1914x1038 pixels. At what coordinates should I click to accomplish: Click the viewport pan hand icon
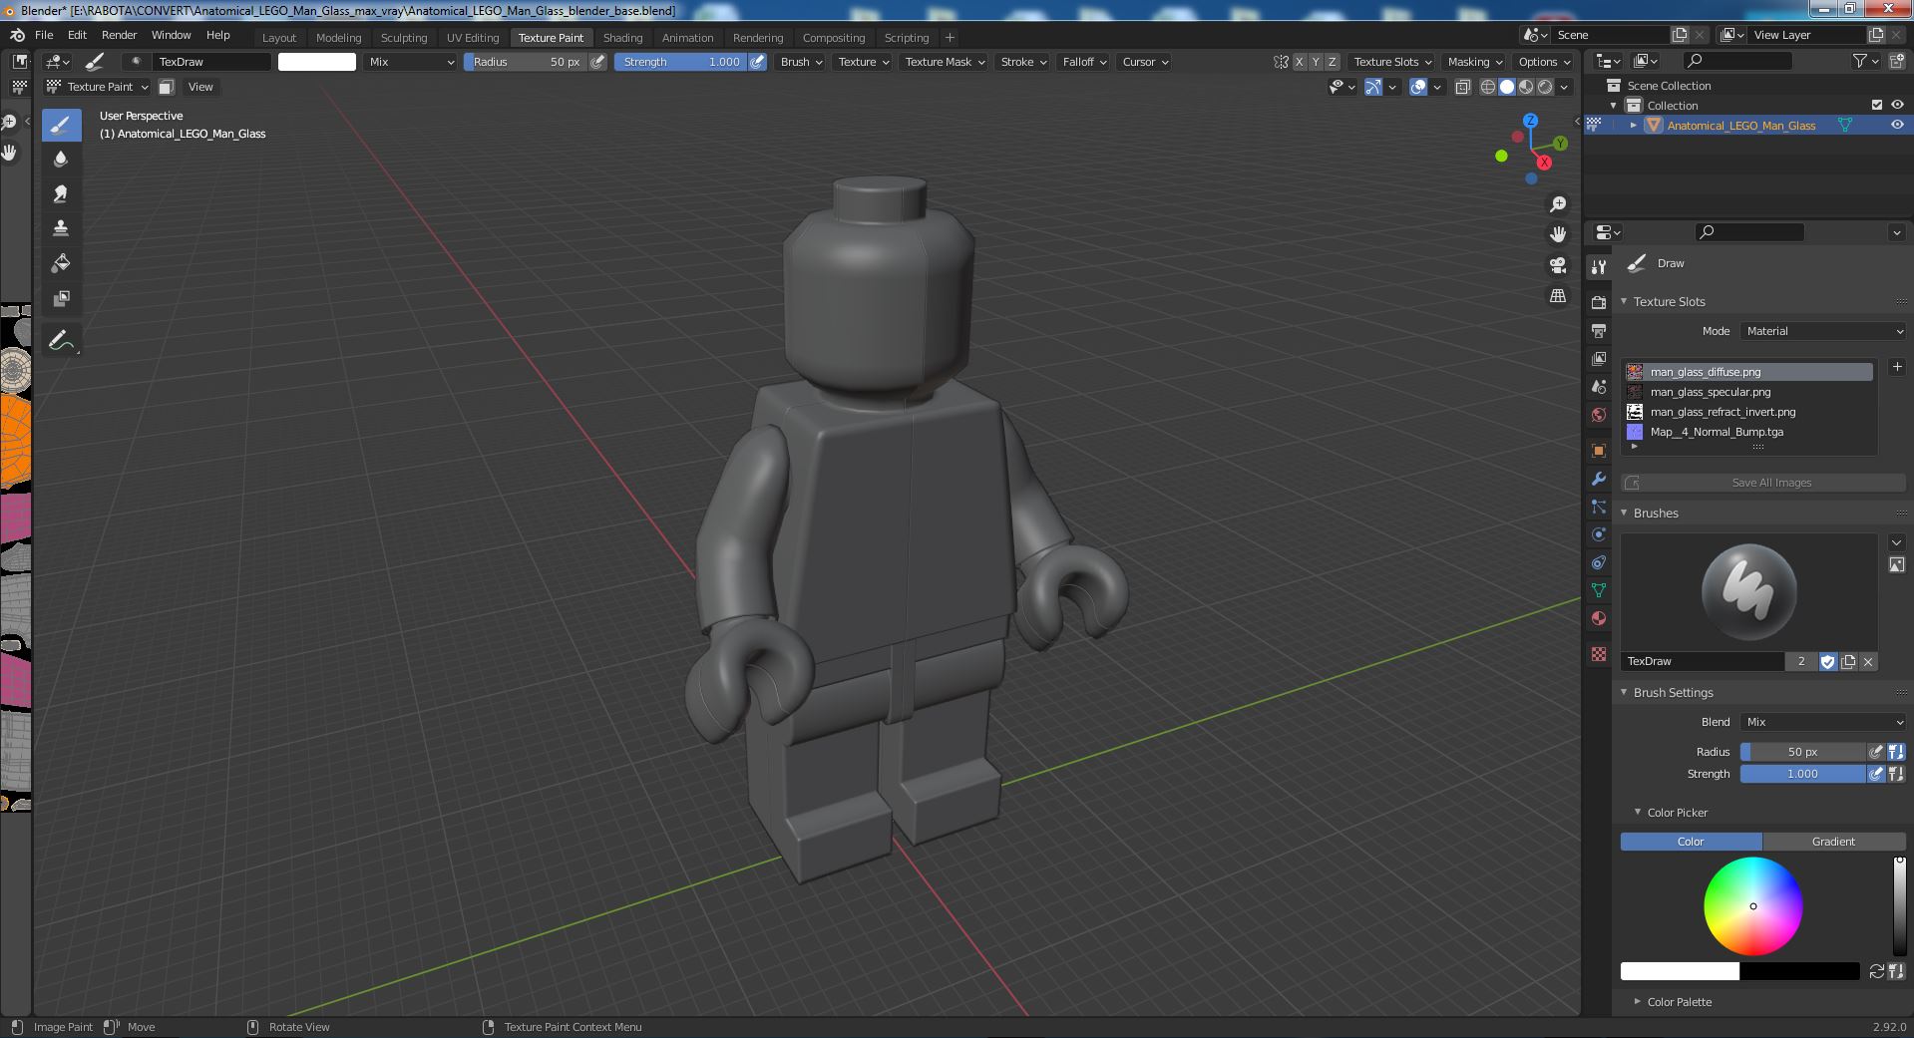pos(1557,234)
